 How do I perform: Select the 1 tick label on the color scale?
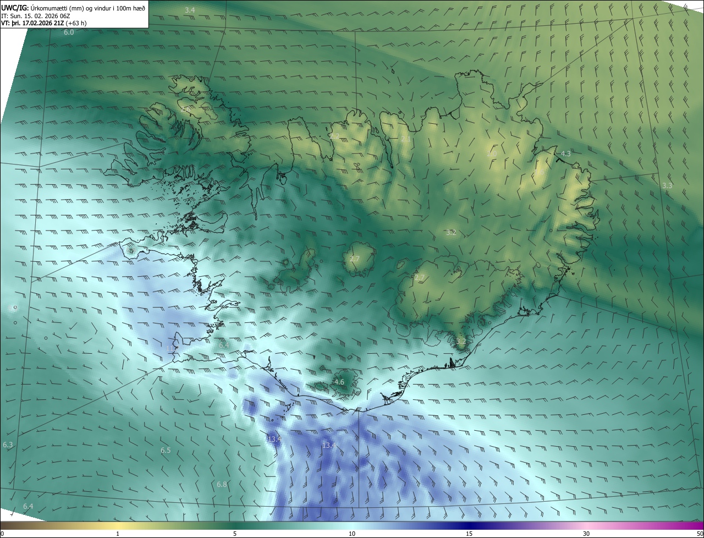pos(118,534)
